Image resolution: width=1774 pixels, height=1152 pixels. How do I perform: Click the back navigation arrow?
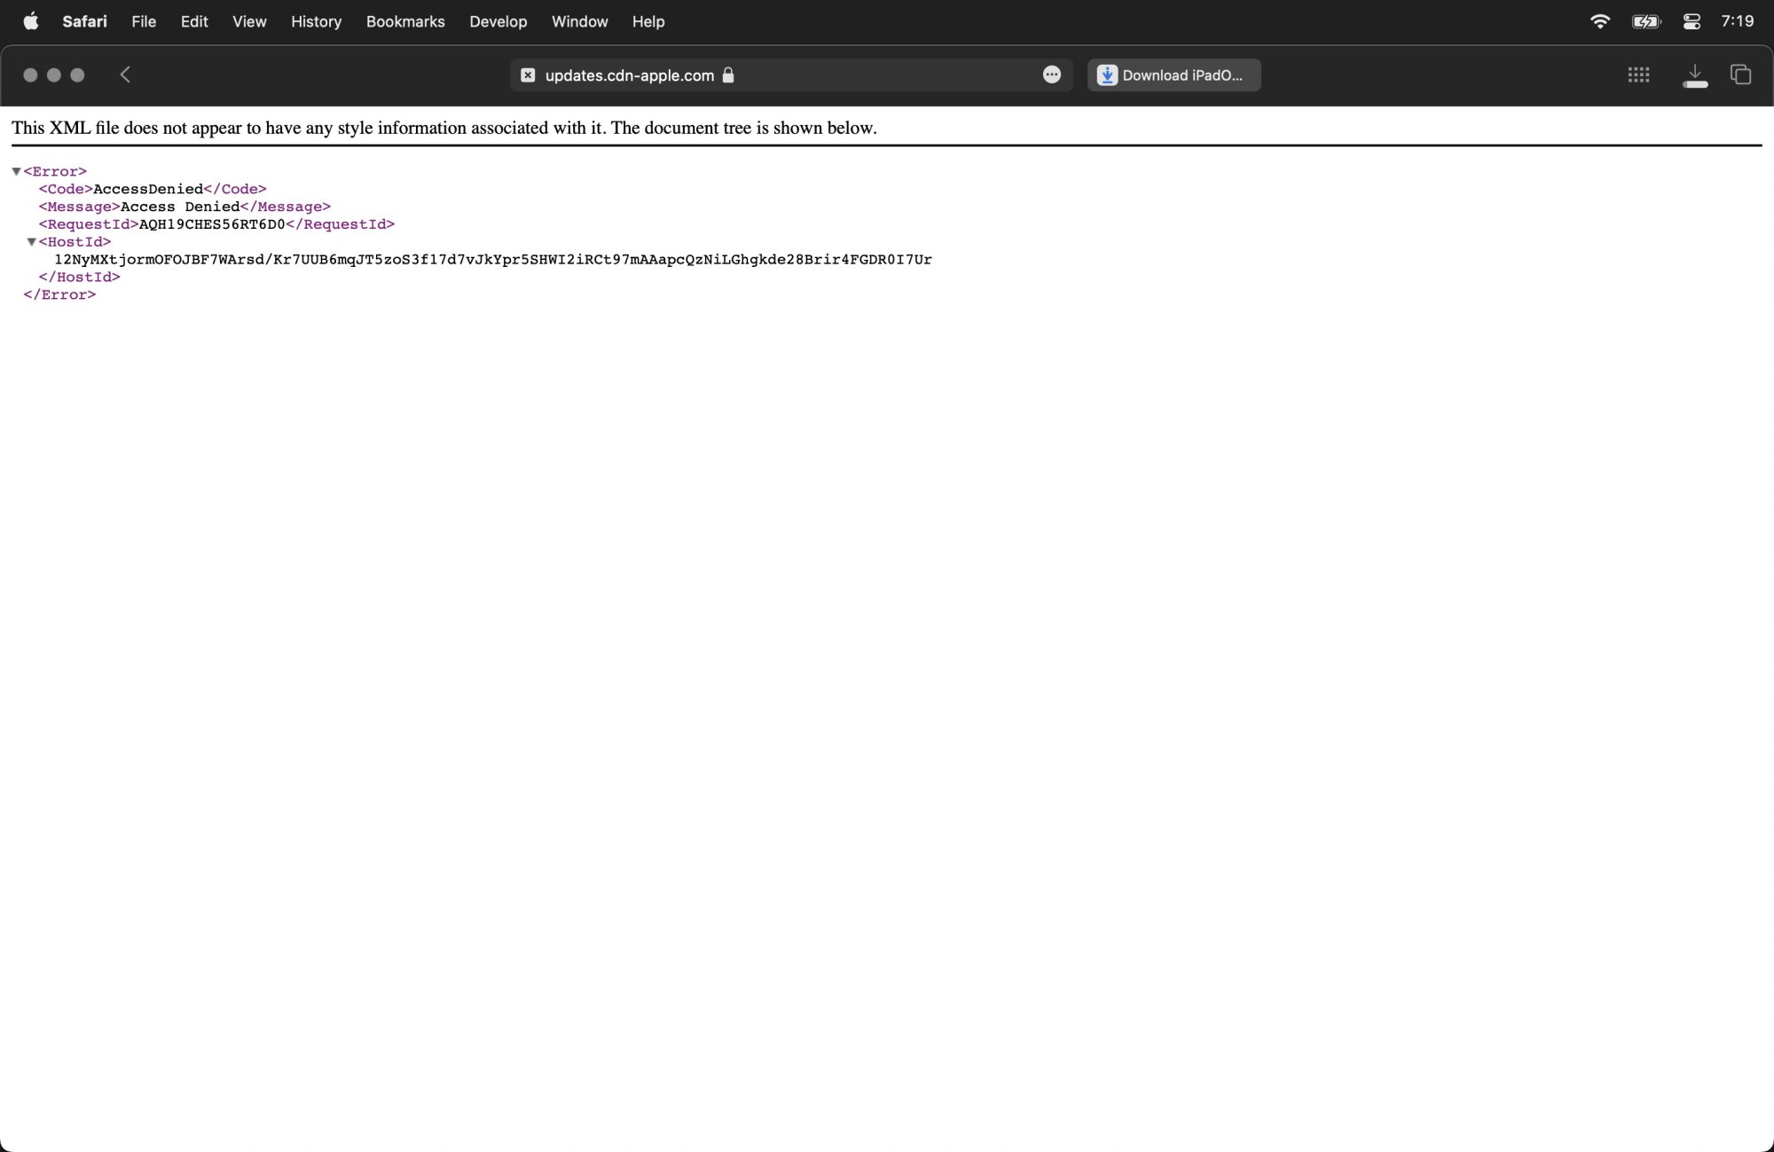125,74
